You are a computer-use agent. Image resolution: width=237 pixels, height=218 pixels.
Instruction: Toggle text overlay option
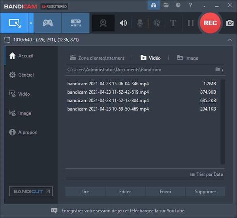(x=173, y=23)
